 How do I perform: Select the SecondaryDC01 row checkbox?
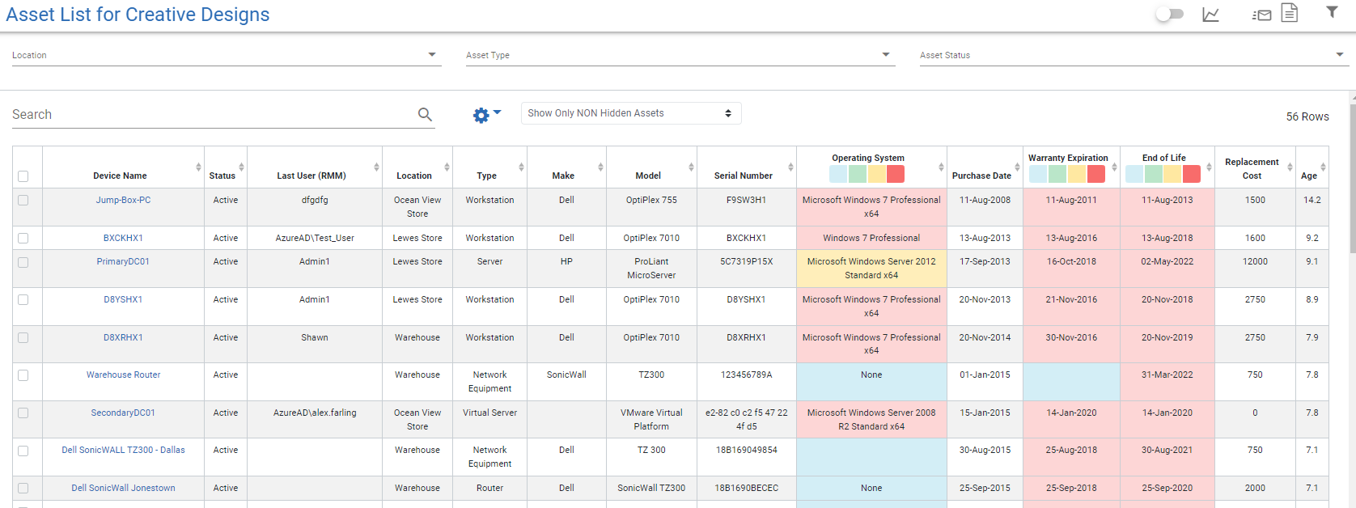pyautogui.click(x=23, y=413)
